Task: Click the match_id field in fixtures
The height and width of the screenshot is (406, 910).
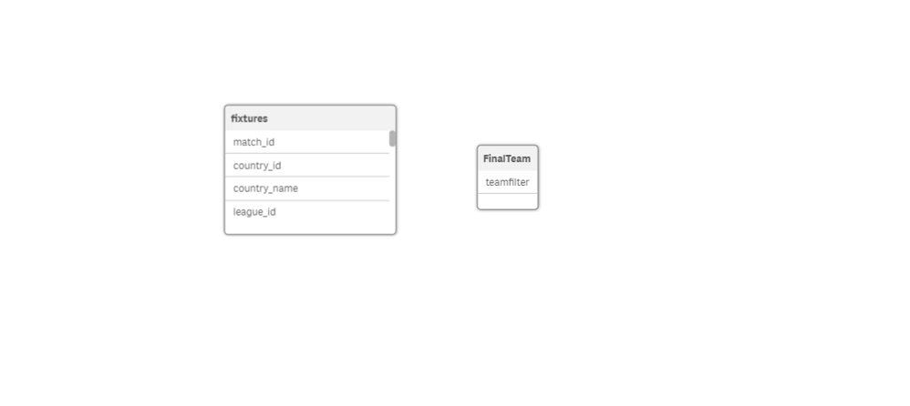Action: coord(307,142)
